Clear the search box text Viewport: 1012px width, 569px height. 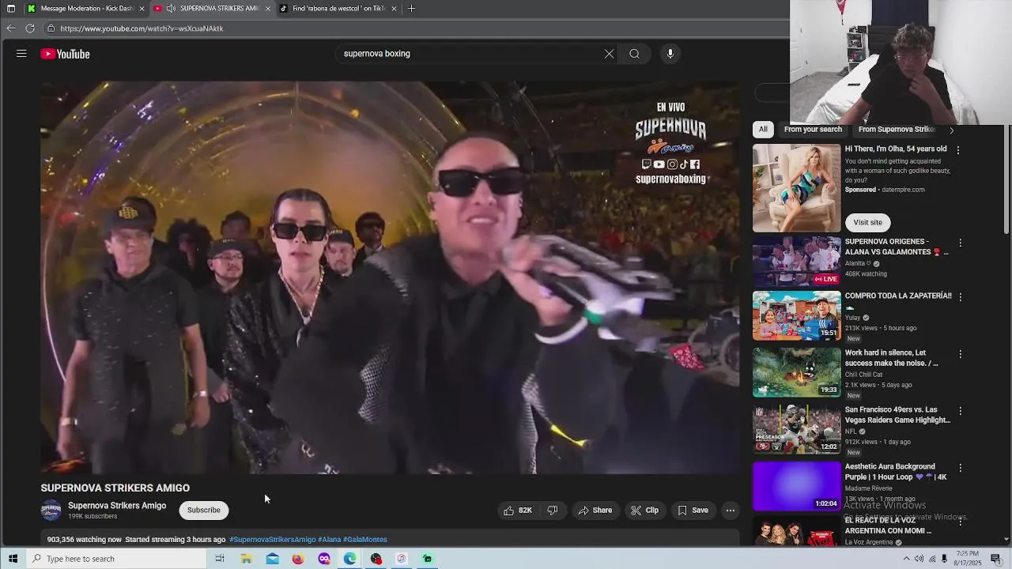[609, 54]
